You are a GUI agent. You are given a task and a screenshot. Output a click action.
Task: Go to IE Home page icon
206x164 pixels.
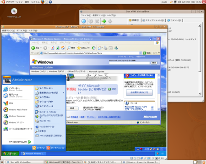(x=63, y=48)
